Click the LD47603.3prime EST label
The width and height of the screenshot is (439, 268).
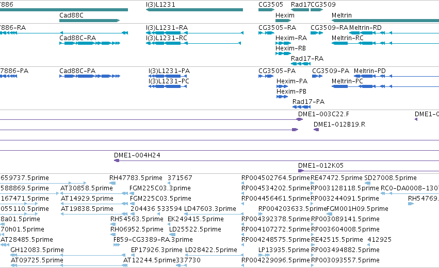(x=210, y=209)
